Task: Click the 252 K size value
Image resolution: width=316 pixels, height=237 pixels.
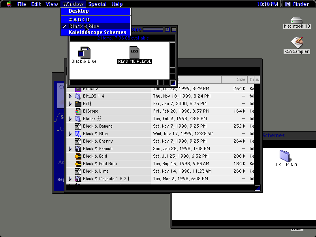Action: coord(239,126)
